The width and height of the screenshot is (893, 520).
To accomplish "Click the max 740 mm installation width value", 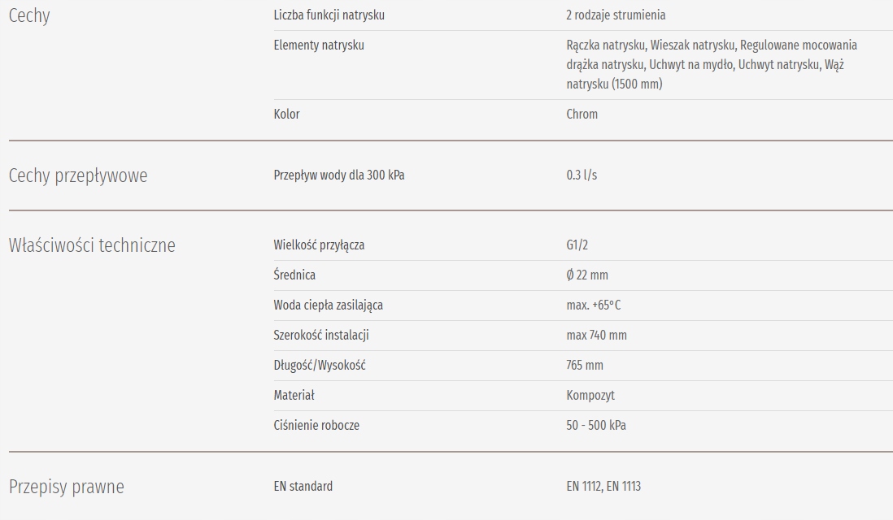I will (x=597, y=336).
